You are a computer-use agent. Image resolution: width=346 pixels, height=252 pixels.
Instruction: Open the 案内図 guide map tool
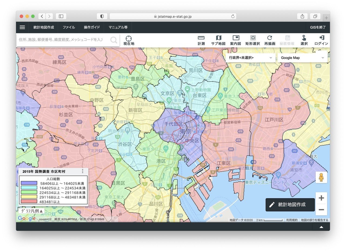click(x=236, y=40)
